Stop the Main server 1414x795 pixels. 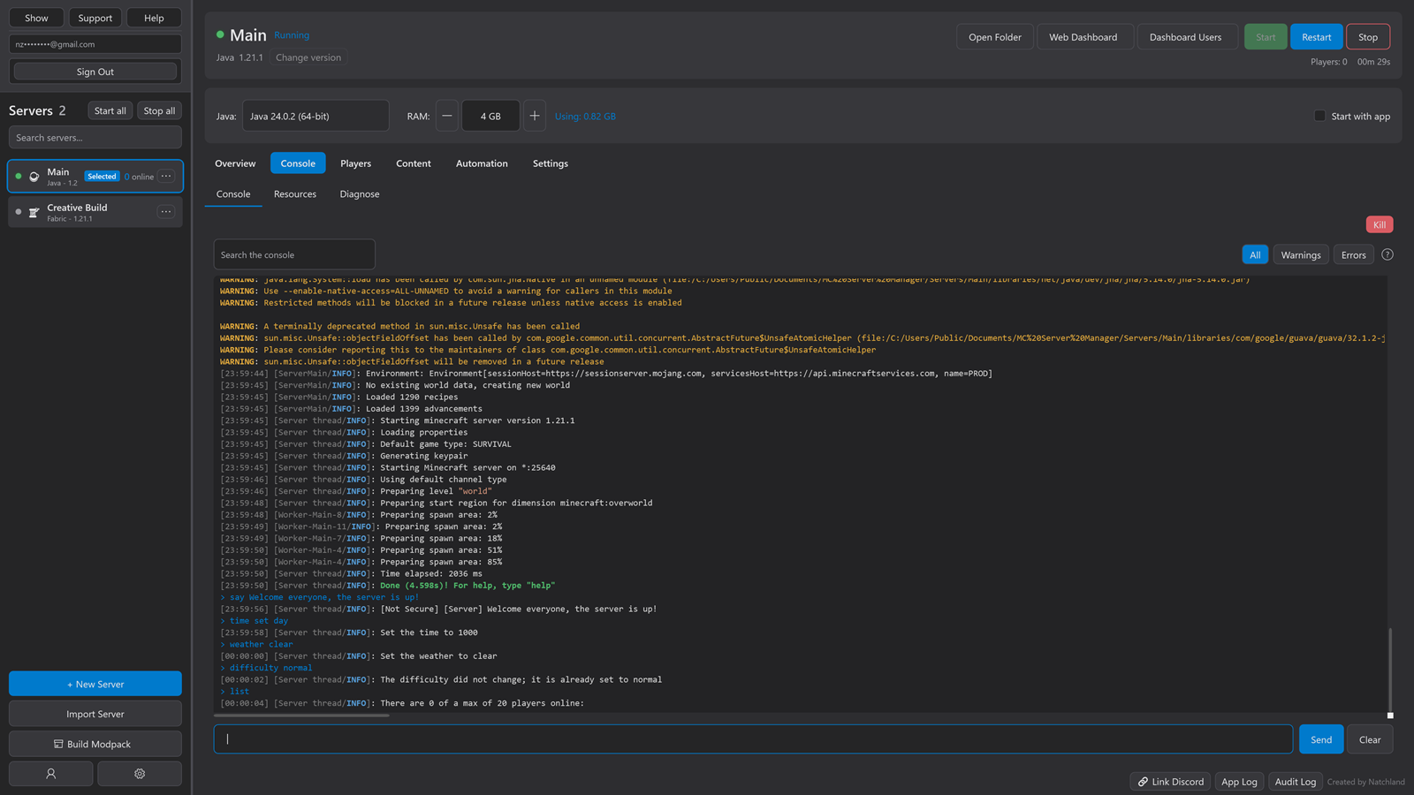coord(1368,37)
